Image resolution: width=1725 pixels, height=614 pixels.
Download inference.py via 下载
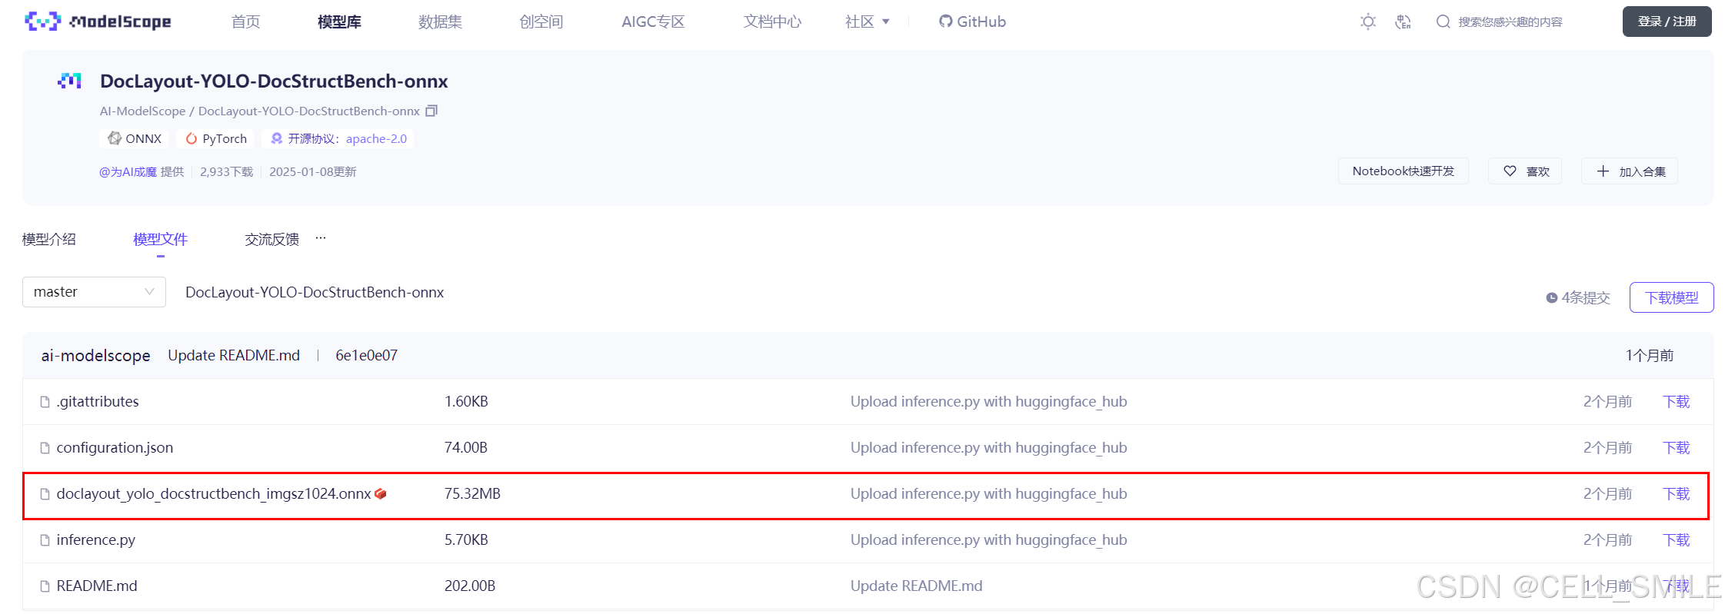coord(1676,539)
